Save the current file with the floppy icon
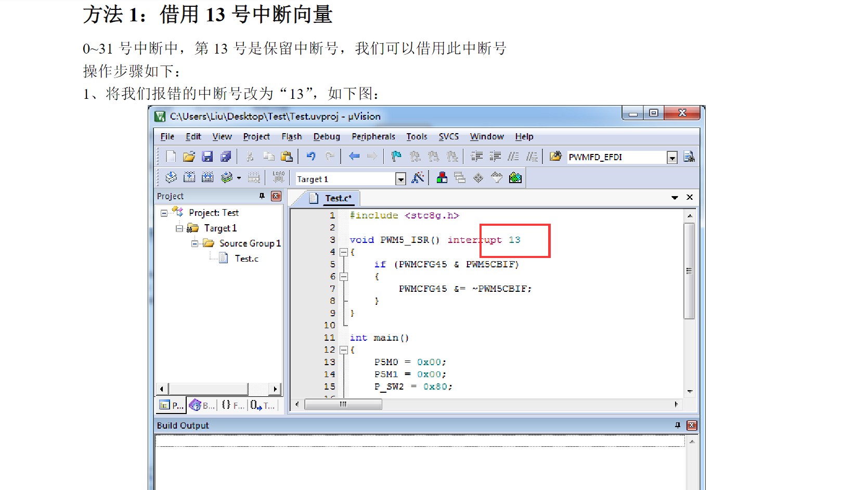Image resolution: width=842 pixels, height=490 pixels. (207, 157)
